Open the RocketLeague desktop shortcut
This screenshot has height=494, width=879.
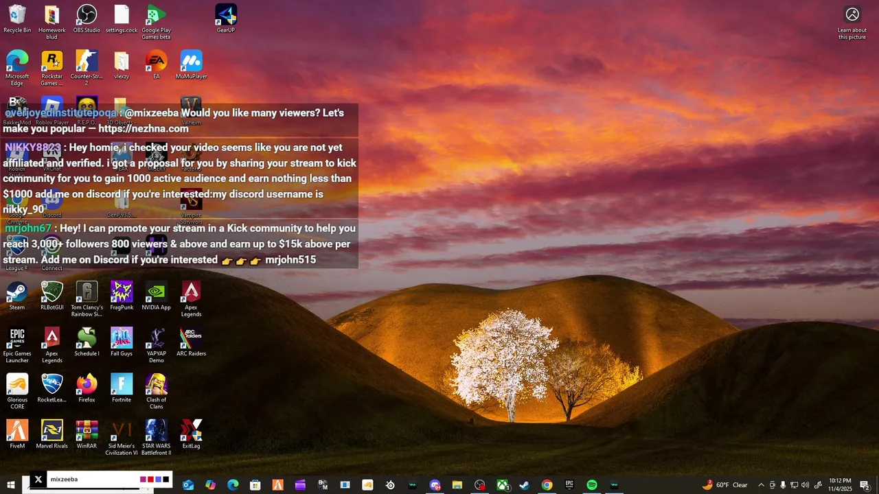pos(52,388)
